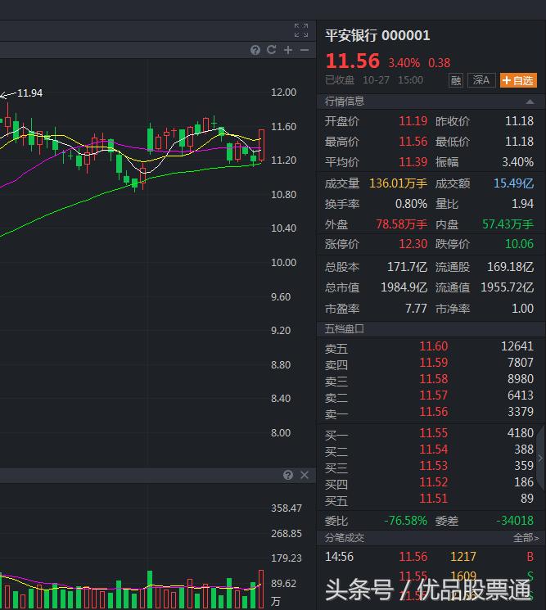Open all tick trades via 全部> link
Image resolution: width=546 pixels, height=610 pixels.
point(526,538)
